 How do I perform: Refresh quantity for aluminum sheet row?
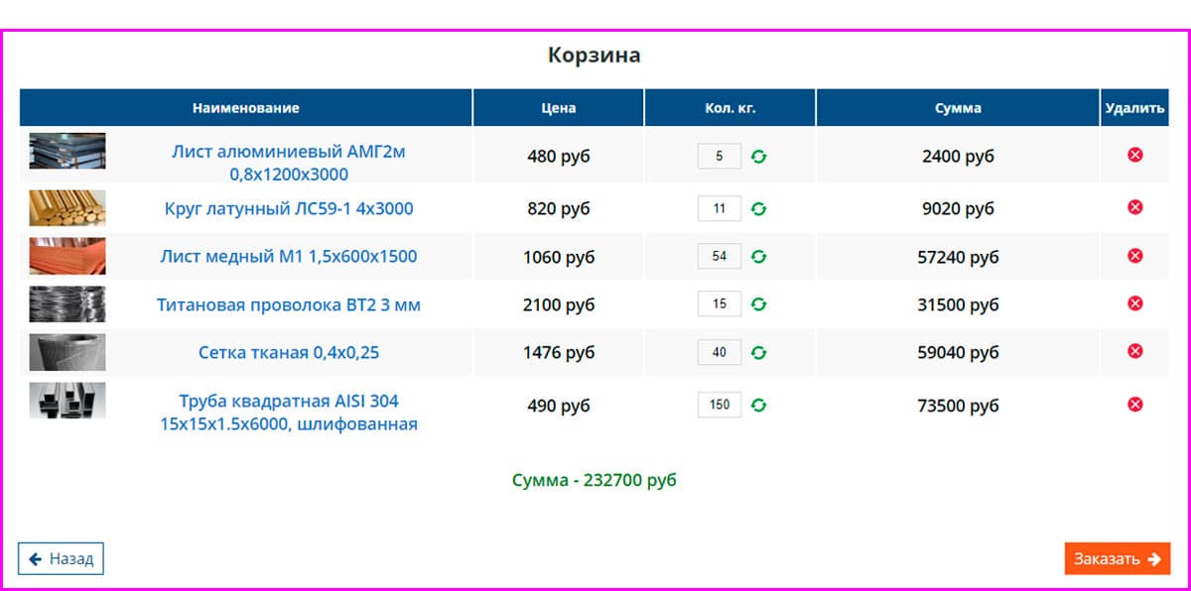(759, 157)
